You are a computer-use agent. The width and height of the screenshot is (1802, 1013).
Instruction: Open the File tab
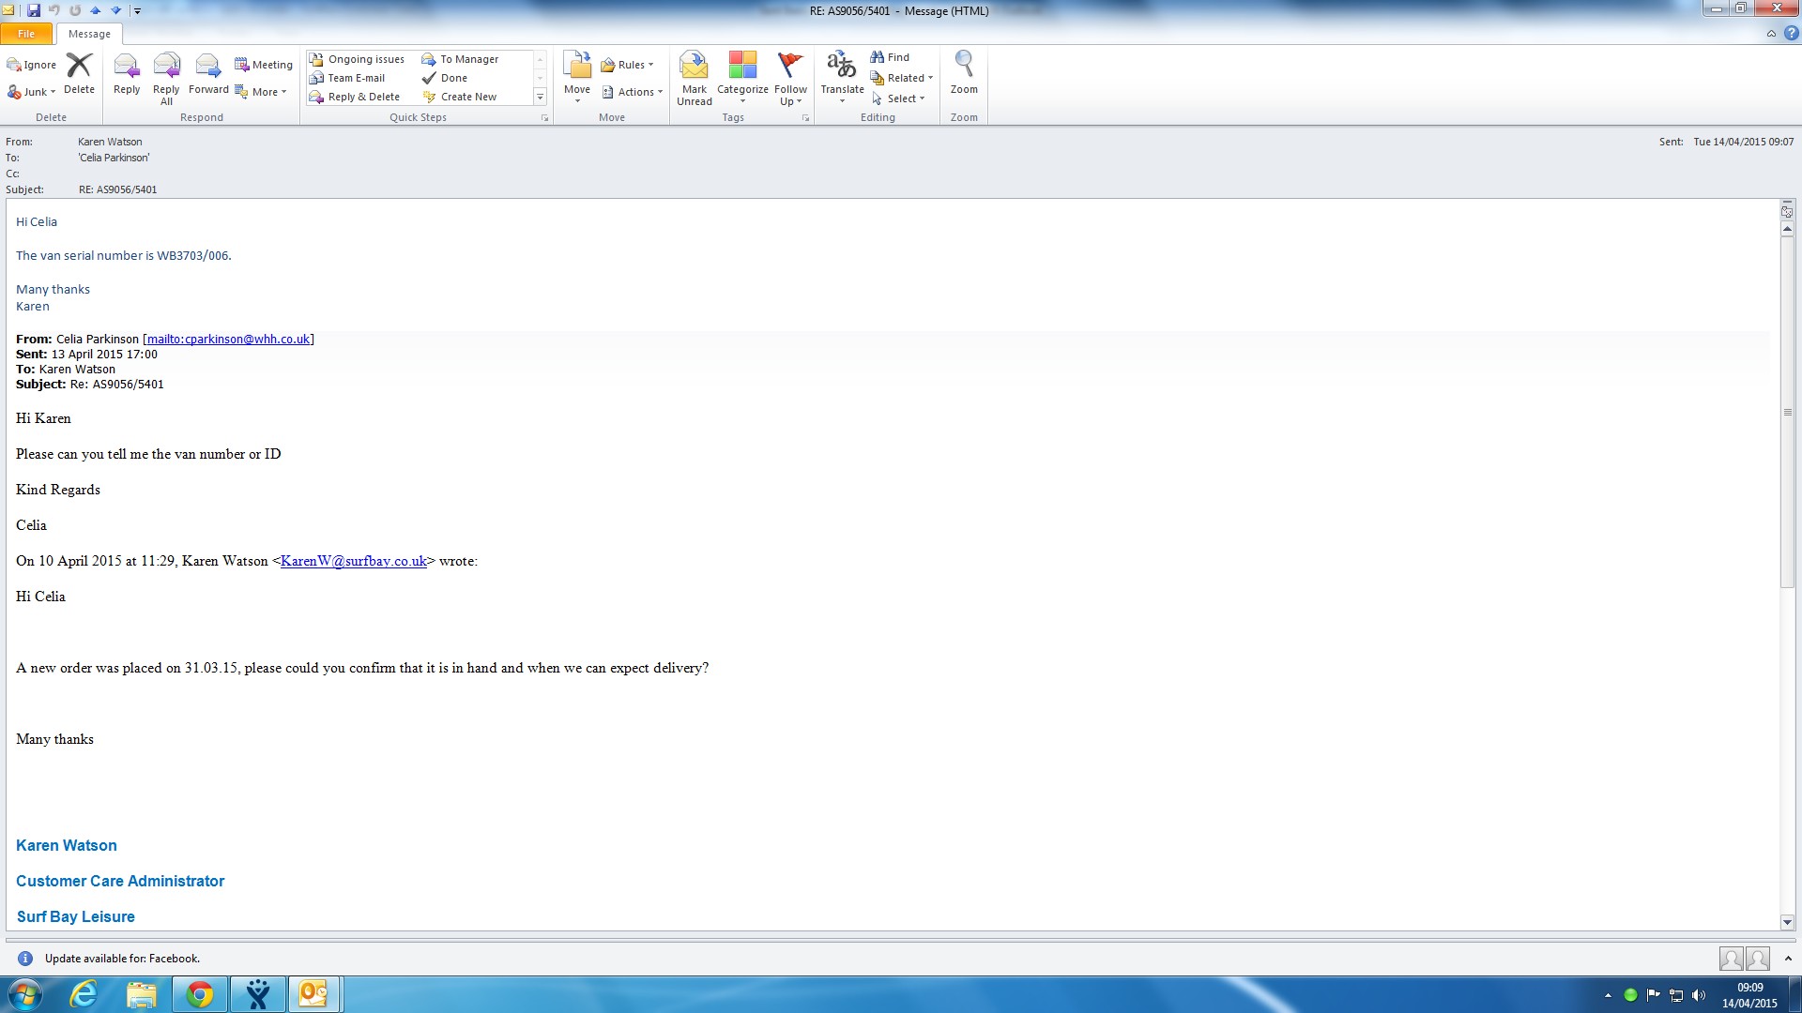coord(26,34)
